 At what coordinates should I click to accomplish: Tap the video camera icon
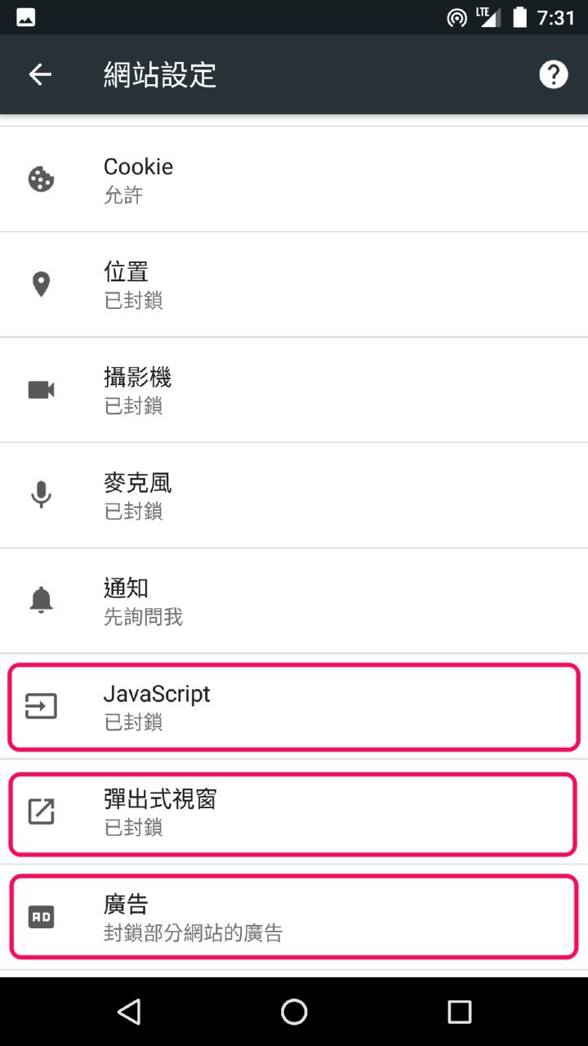point(41,390)
